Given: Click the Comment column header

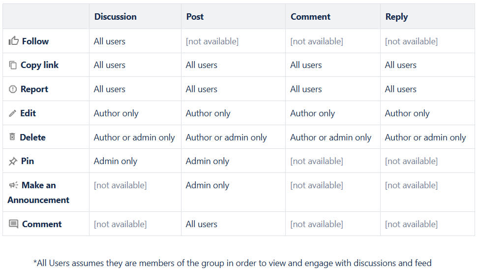Looking at the screenshot, I should pos(310,17).
